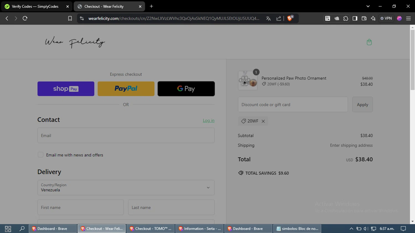Expand the Country/Region dropdown
Image resolution: width=415 pixels, height=233 pixels.
126,188
